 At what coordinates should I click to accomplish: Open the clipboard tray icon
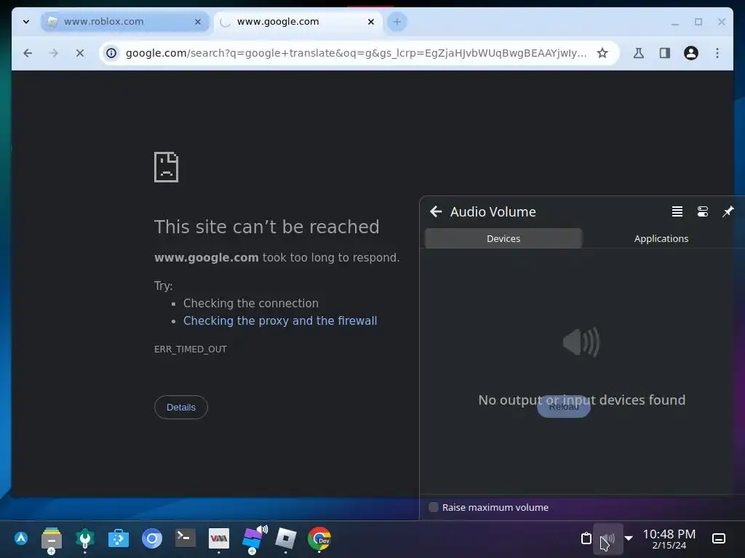(586, 538)
